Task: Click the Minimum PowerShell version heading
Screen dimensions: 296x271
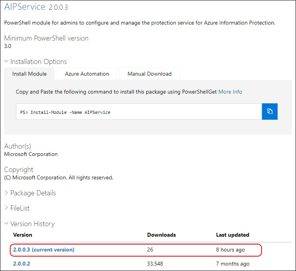Action: tap(46, 38)
